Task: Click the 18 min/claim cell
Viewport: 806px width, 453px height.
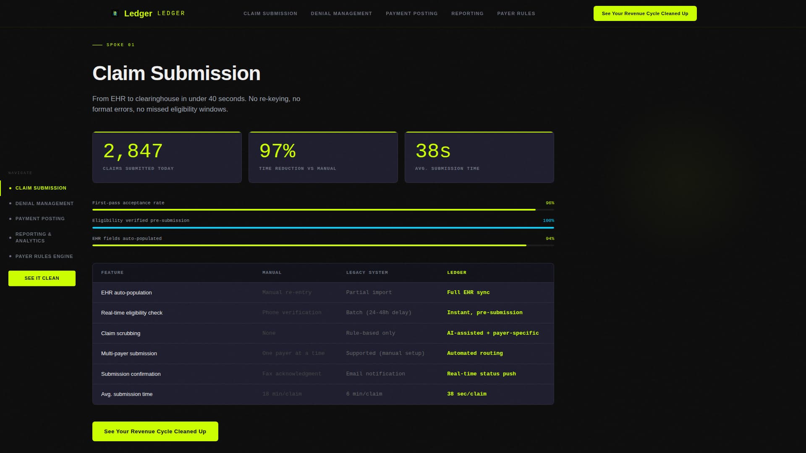Action: pyautogui.click(x=282, y=394)
